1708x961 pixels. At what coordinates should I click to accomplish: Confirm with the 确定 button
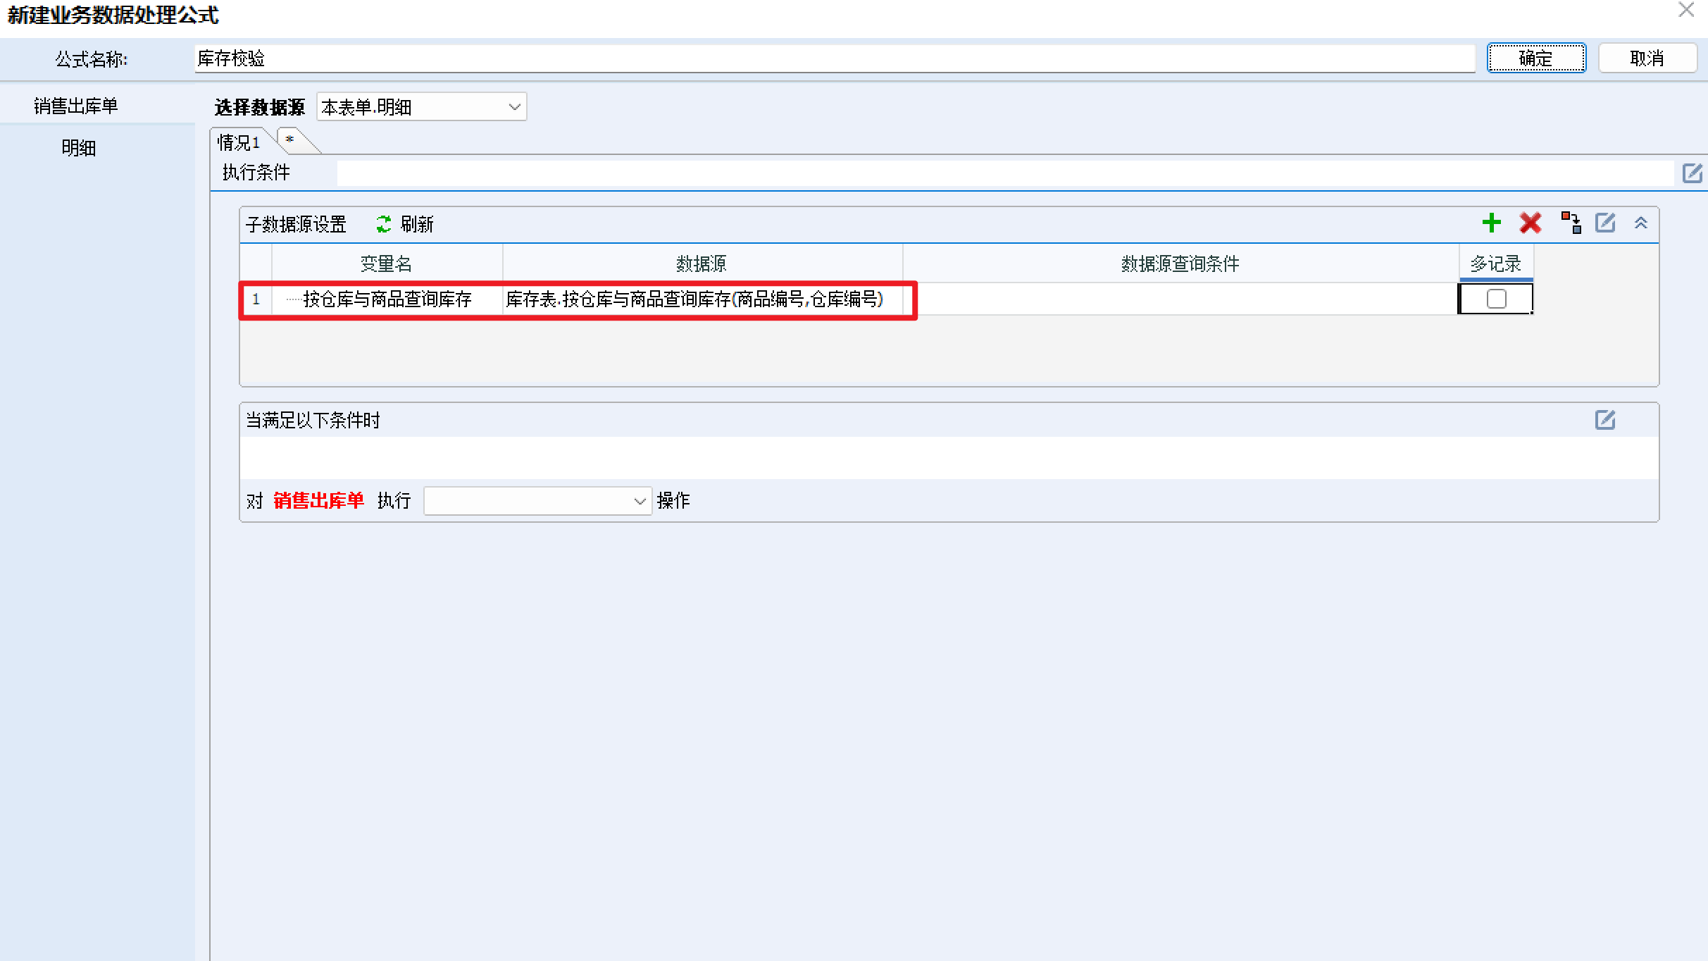(1536, 58)
